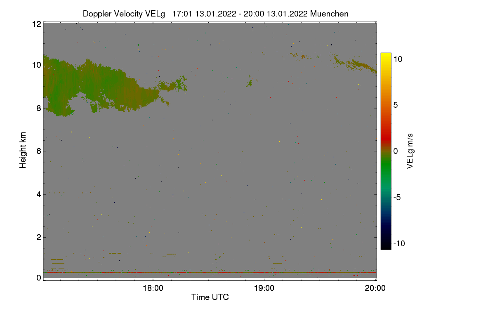Click the 2 km height tick label
Image resolution: width=495 pixels, height=330 pixels.
39,237
